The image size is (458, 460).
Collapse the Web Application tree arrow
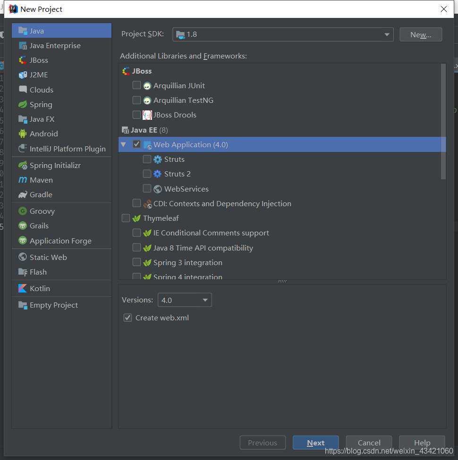coord(124,144)
